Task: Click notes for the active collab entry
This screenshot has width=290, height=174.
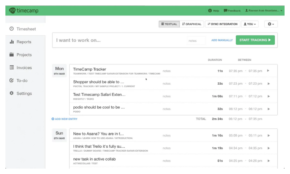Action: 167,161
